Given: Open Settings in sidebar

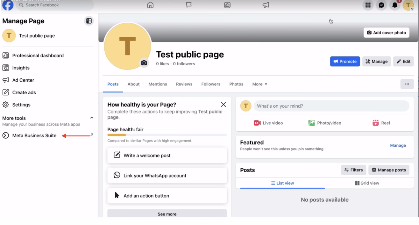Looking at the screenshot, I should pos(21,105).
